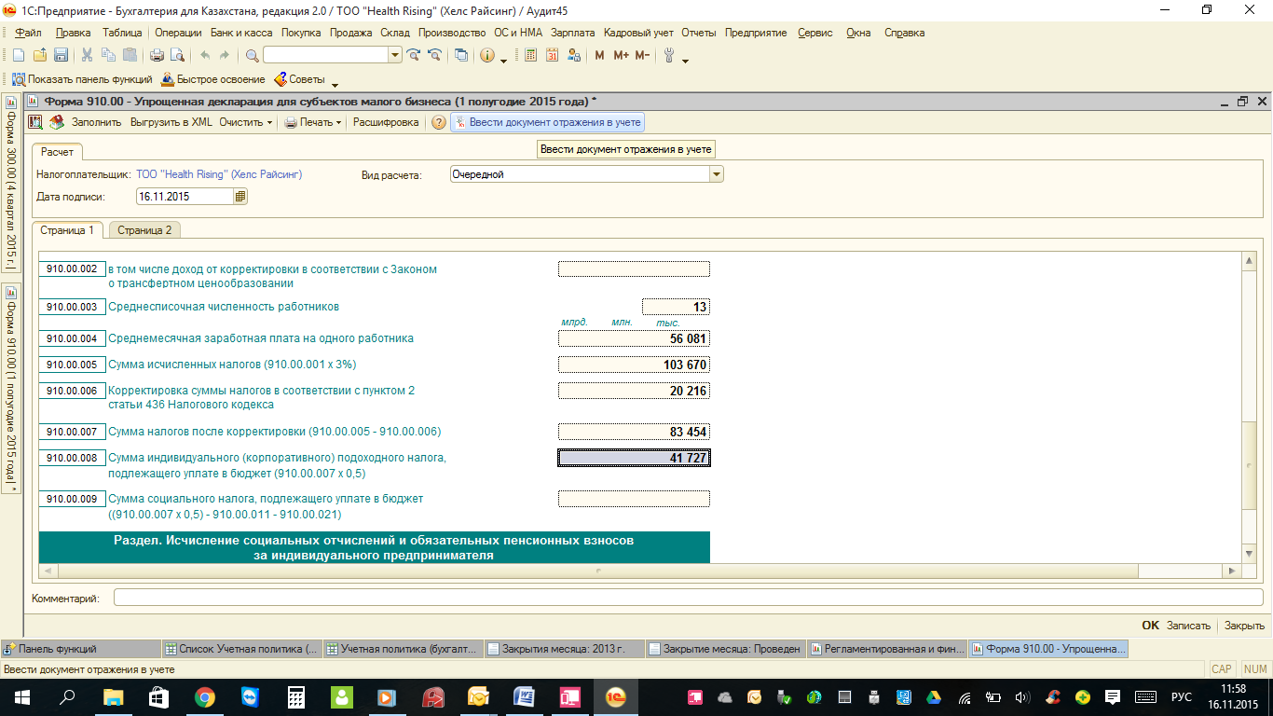1273x716 pixels.
Task: Click the M+ memory add button
Action: [622, 55]
